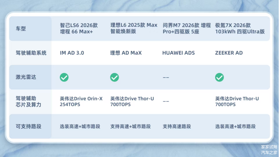
Task: Open the 问界M7 2026款 model header
Action: [187, 29]
